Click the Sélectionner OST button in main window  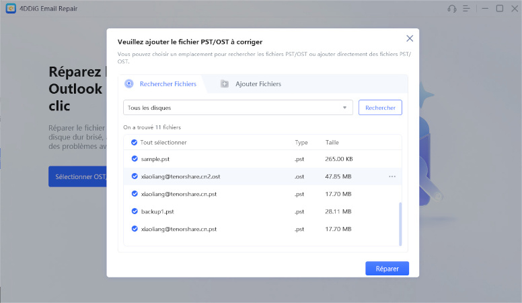click(x=77, y=176)
